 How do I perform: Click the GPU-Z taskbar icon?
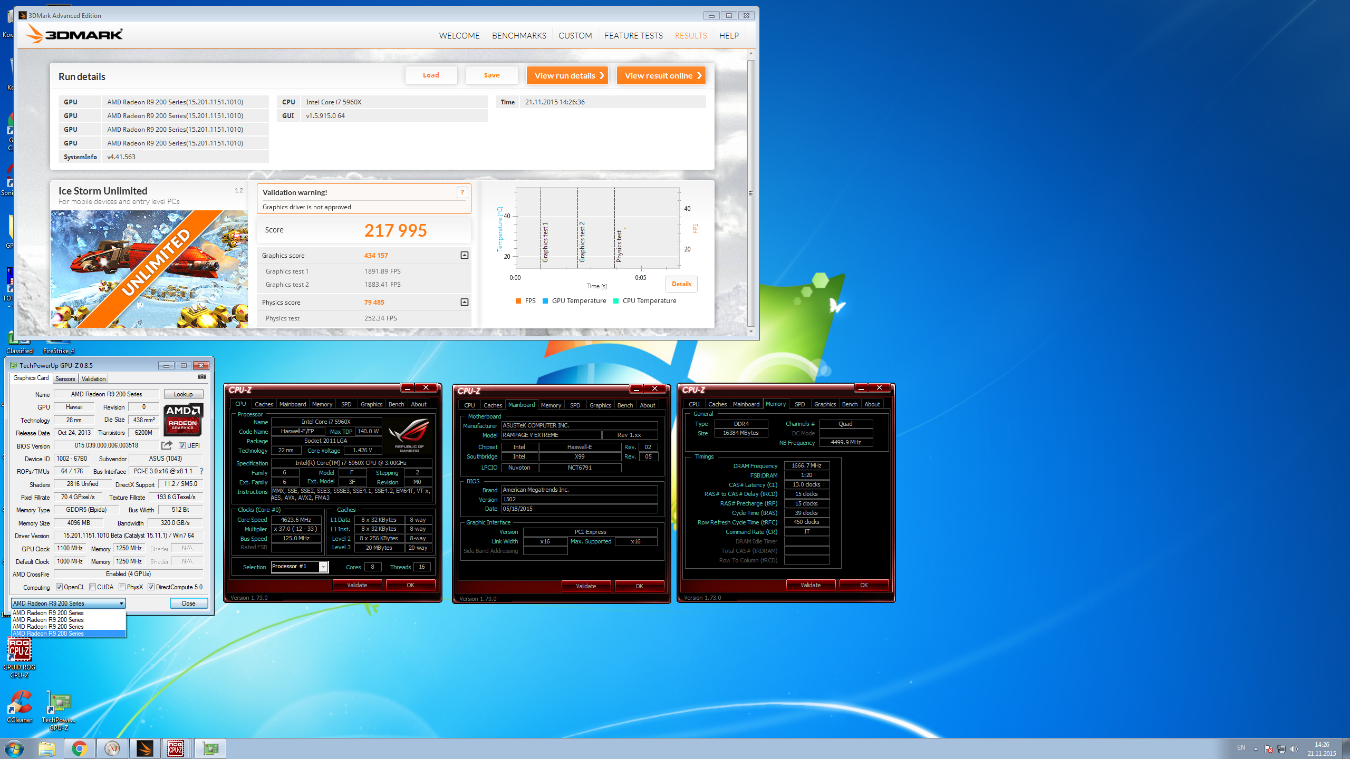[210, 748]
